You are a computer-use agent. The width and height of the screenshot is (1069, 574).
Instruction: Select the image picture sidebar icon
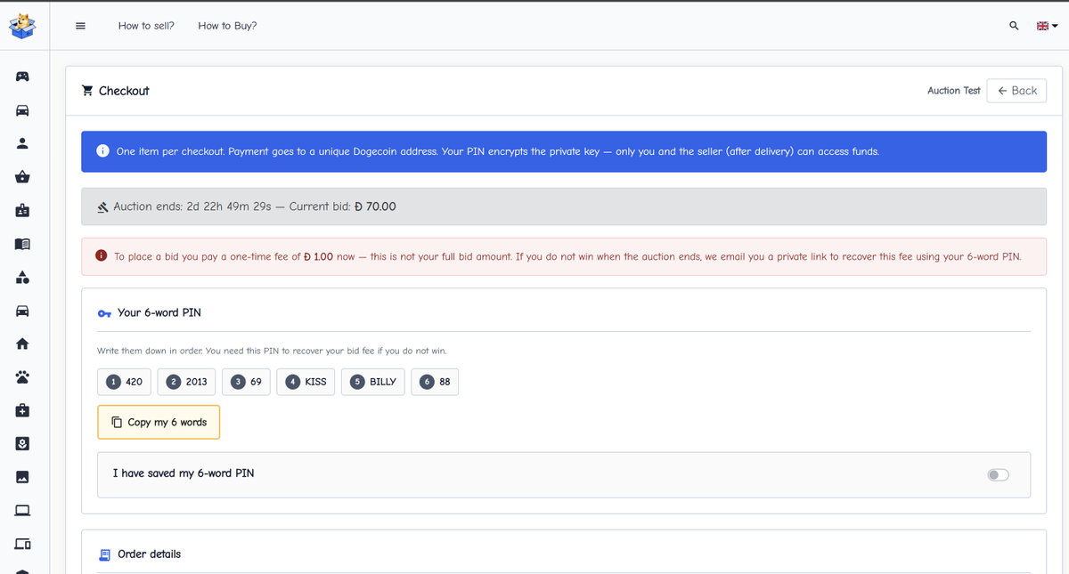[22, 477]
